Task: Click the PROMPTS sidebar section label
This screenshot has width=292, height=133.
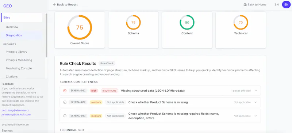Action: point(10,45)
